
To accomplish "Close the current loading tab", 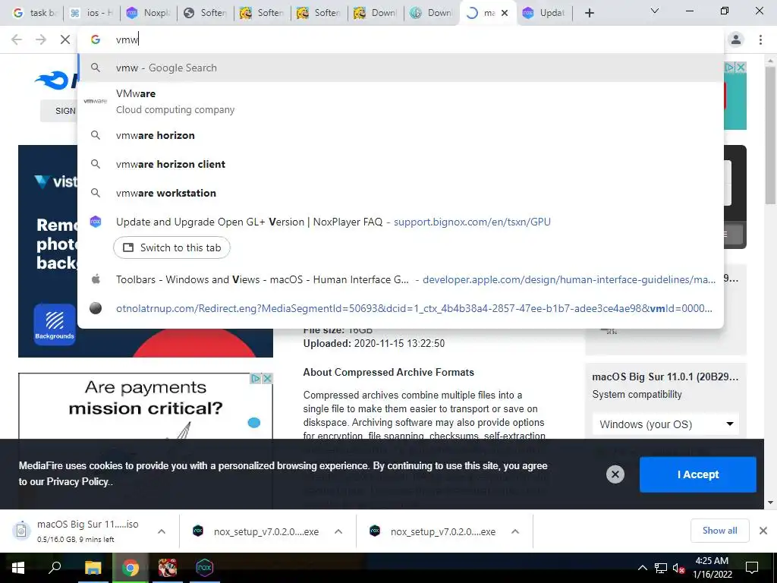I will click(505, 13).
